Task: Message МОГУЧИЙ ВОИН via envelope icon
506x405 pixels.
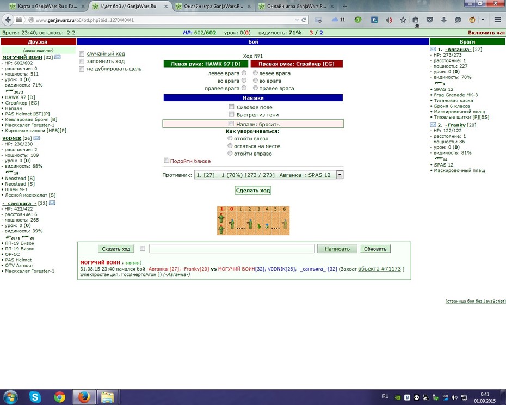Action: 58,57
